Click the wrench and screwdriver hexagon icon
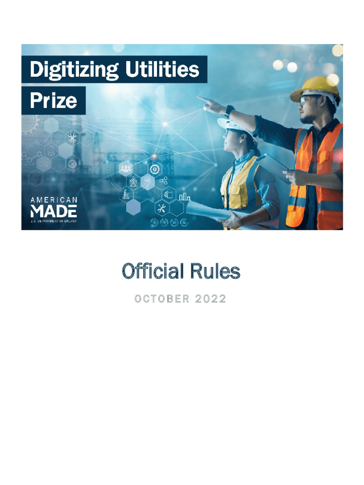The image size is (364, 485). (x=162, y=207)
